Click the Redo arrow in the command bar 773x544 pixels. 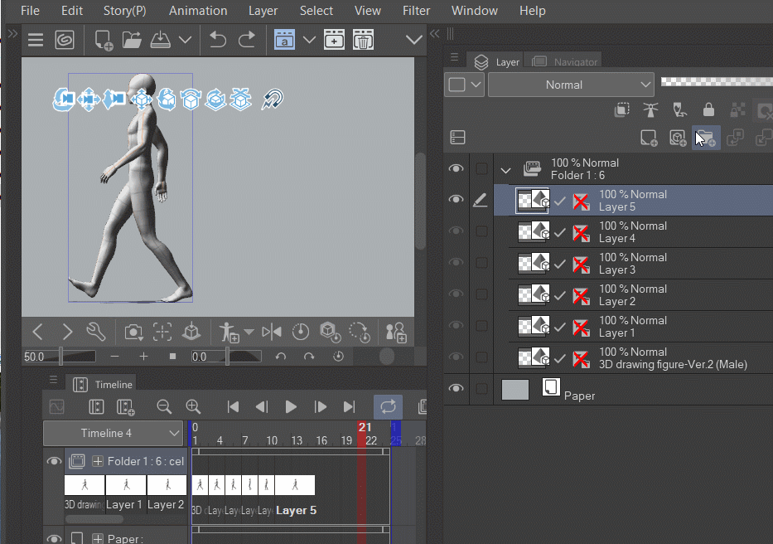point(247,40)
